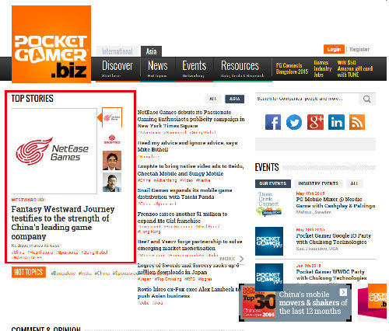Image resolution: width=389 pixels, height=331 pixels.
Task: Open the News menu item
Action: click(158, 69)
